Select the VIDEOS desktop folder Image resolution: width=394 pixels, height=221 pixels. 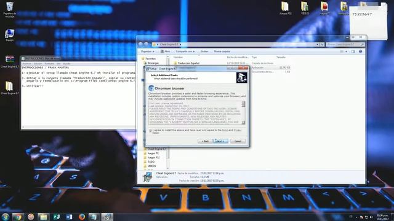(305, 8)
